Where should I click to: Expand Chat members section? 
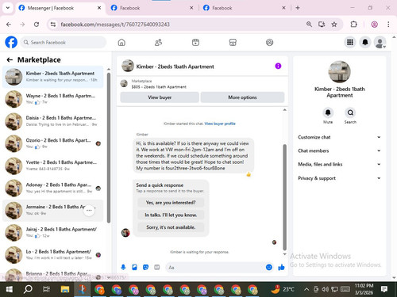click(340, 150)
